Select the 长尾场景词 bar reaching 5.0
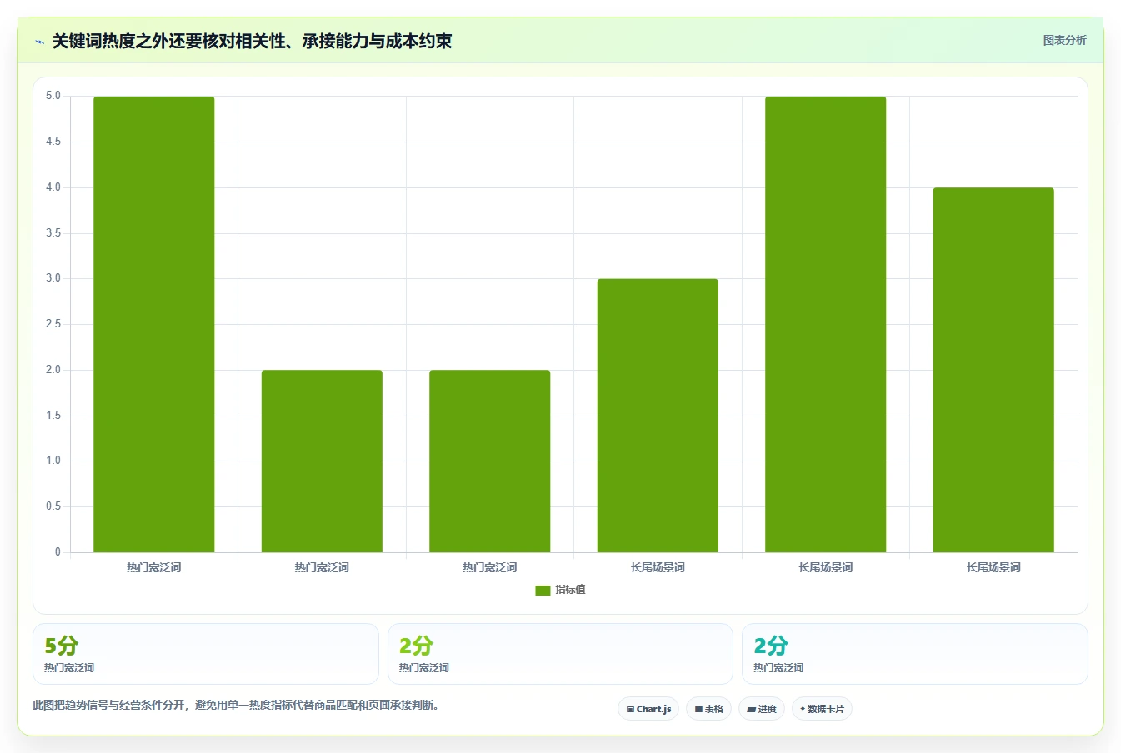Viewport: 1121px width, 753px height. click(826, 324)
